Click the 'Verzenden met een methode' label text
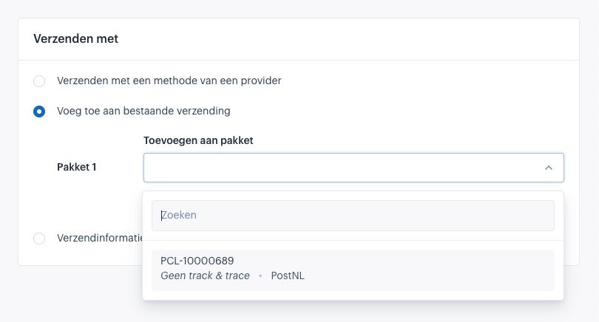This screenshot has width=599, height=322. coord(169,80)
